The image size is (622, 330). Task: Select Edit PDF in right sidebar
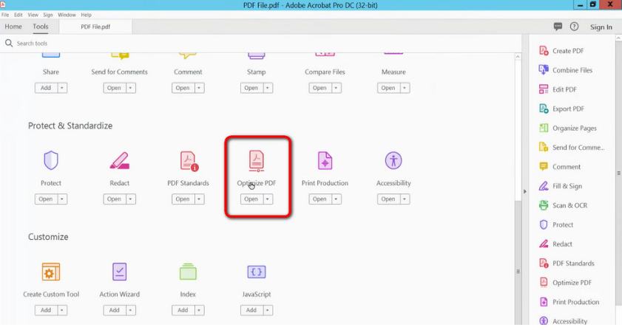pos(558,89)
